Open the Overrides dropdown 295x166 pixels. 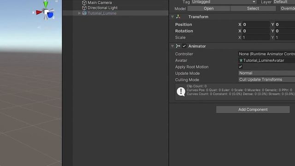(288, 8)
